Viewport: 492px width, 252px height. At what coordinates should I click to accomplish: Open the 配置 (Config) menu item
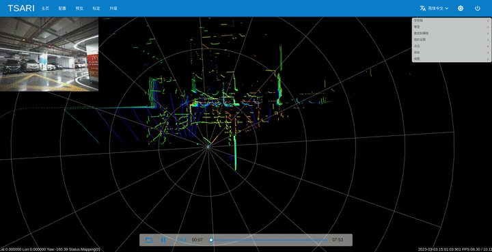[x=62, y=8]
